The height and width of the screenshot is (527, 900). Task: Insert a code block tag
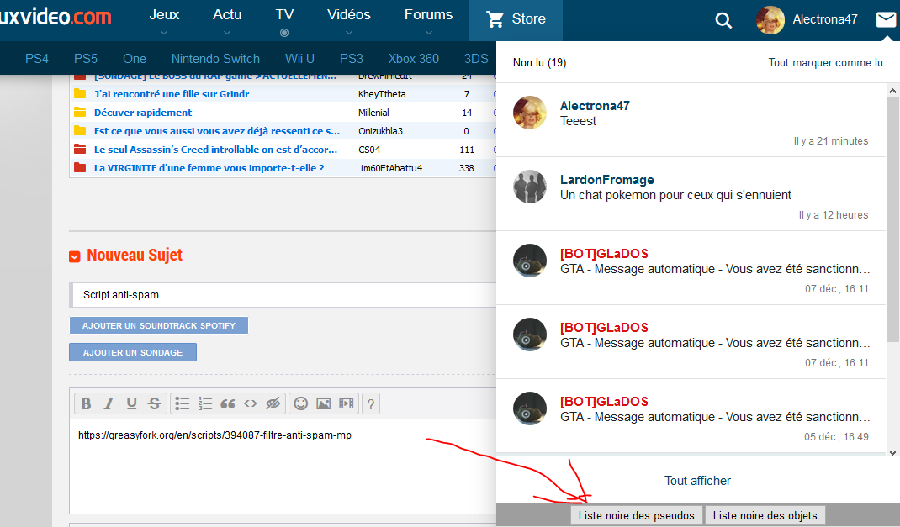click(250, 404)
